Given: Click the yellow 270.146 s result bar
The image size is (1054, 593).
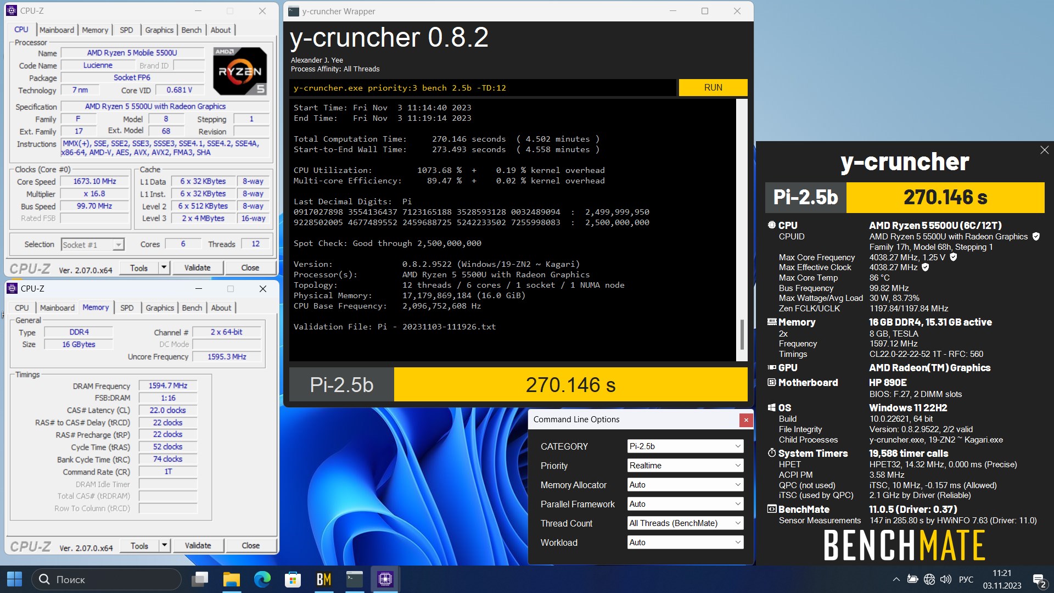Looking at the screenshot, I should tap(570, 385).
